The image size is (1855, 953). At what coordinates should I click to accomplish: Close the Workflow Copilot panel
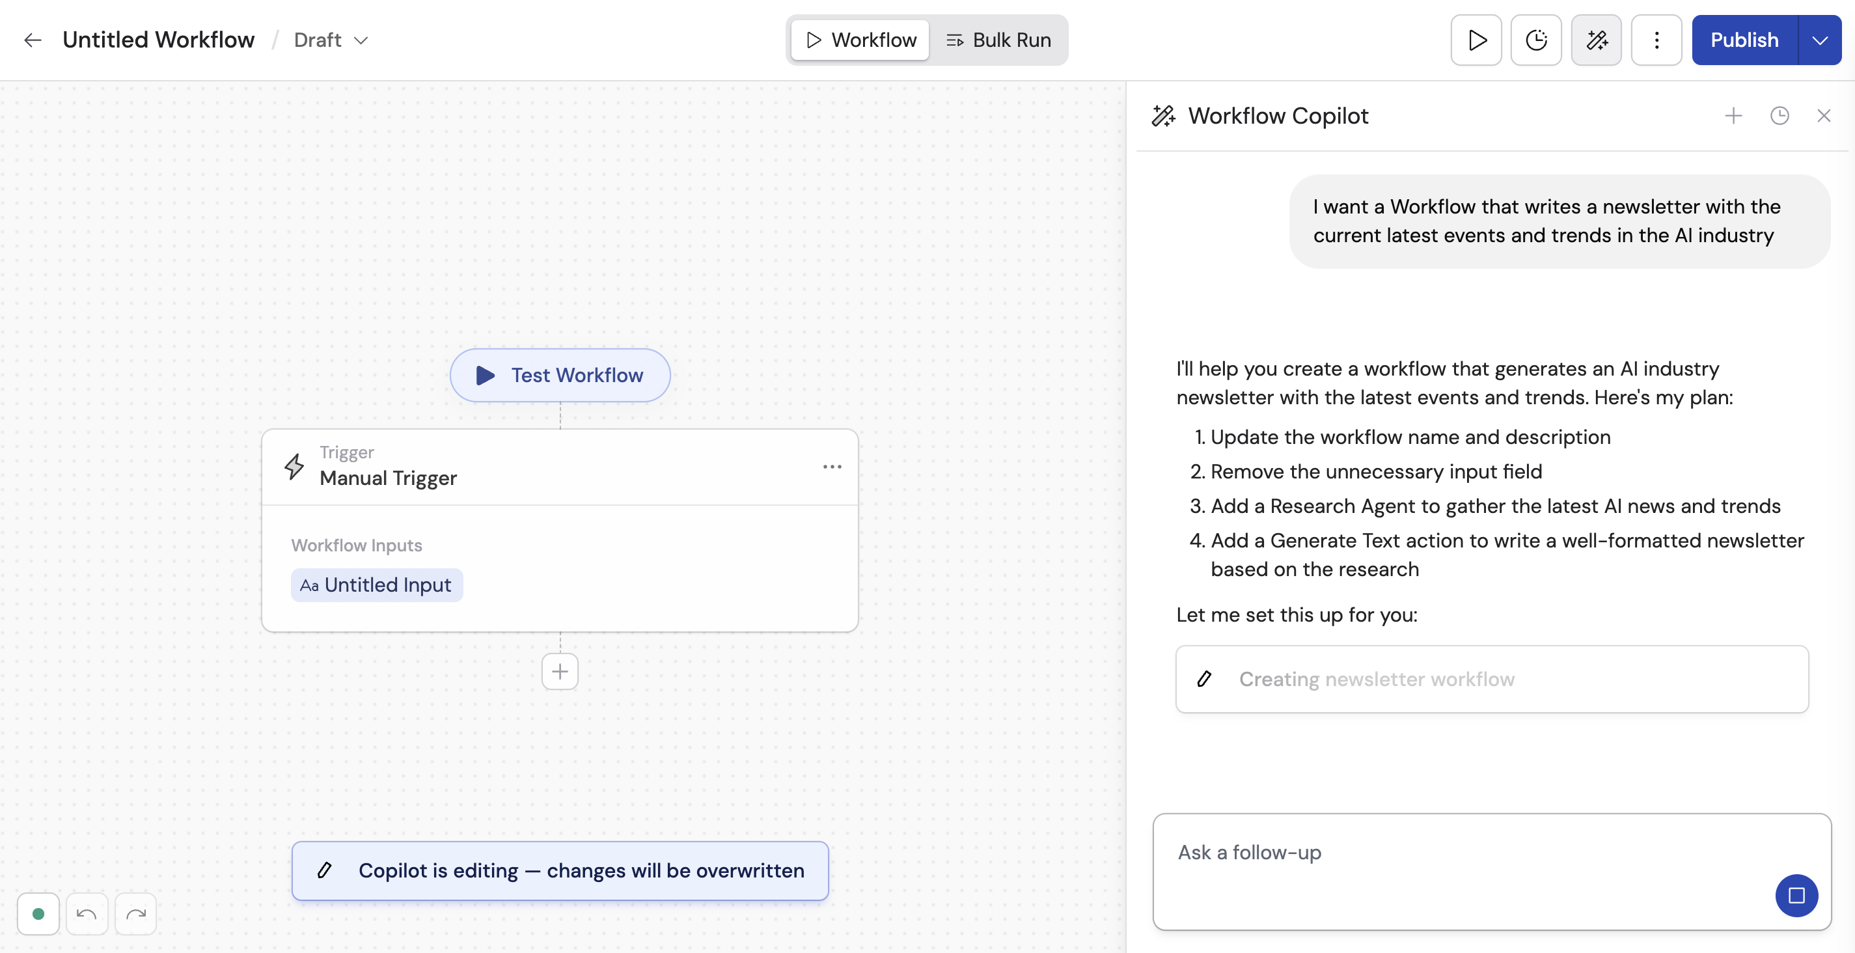tap(1824, 115)
